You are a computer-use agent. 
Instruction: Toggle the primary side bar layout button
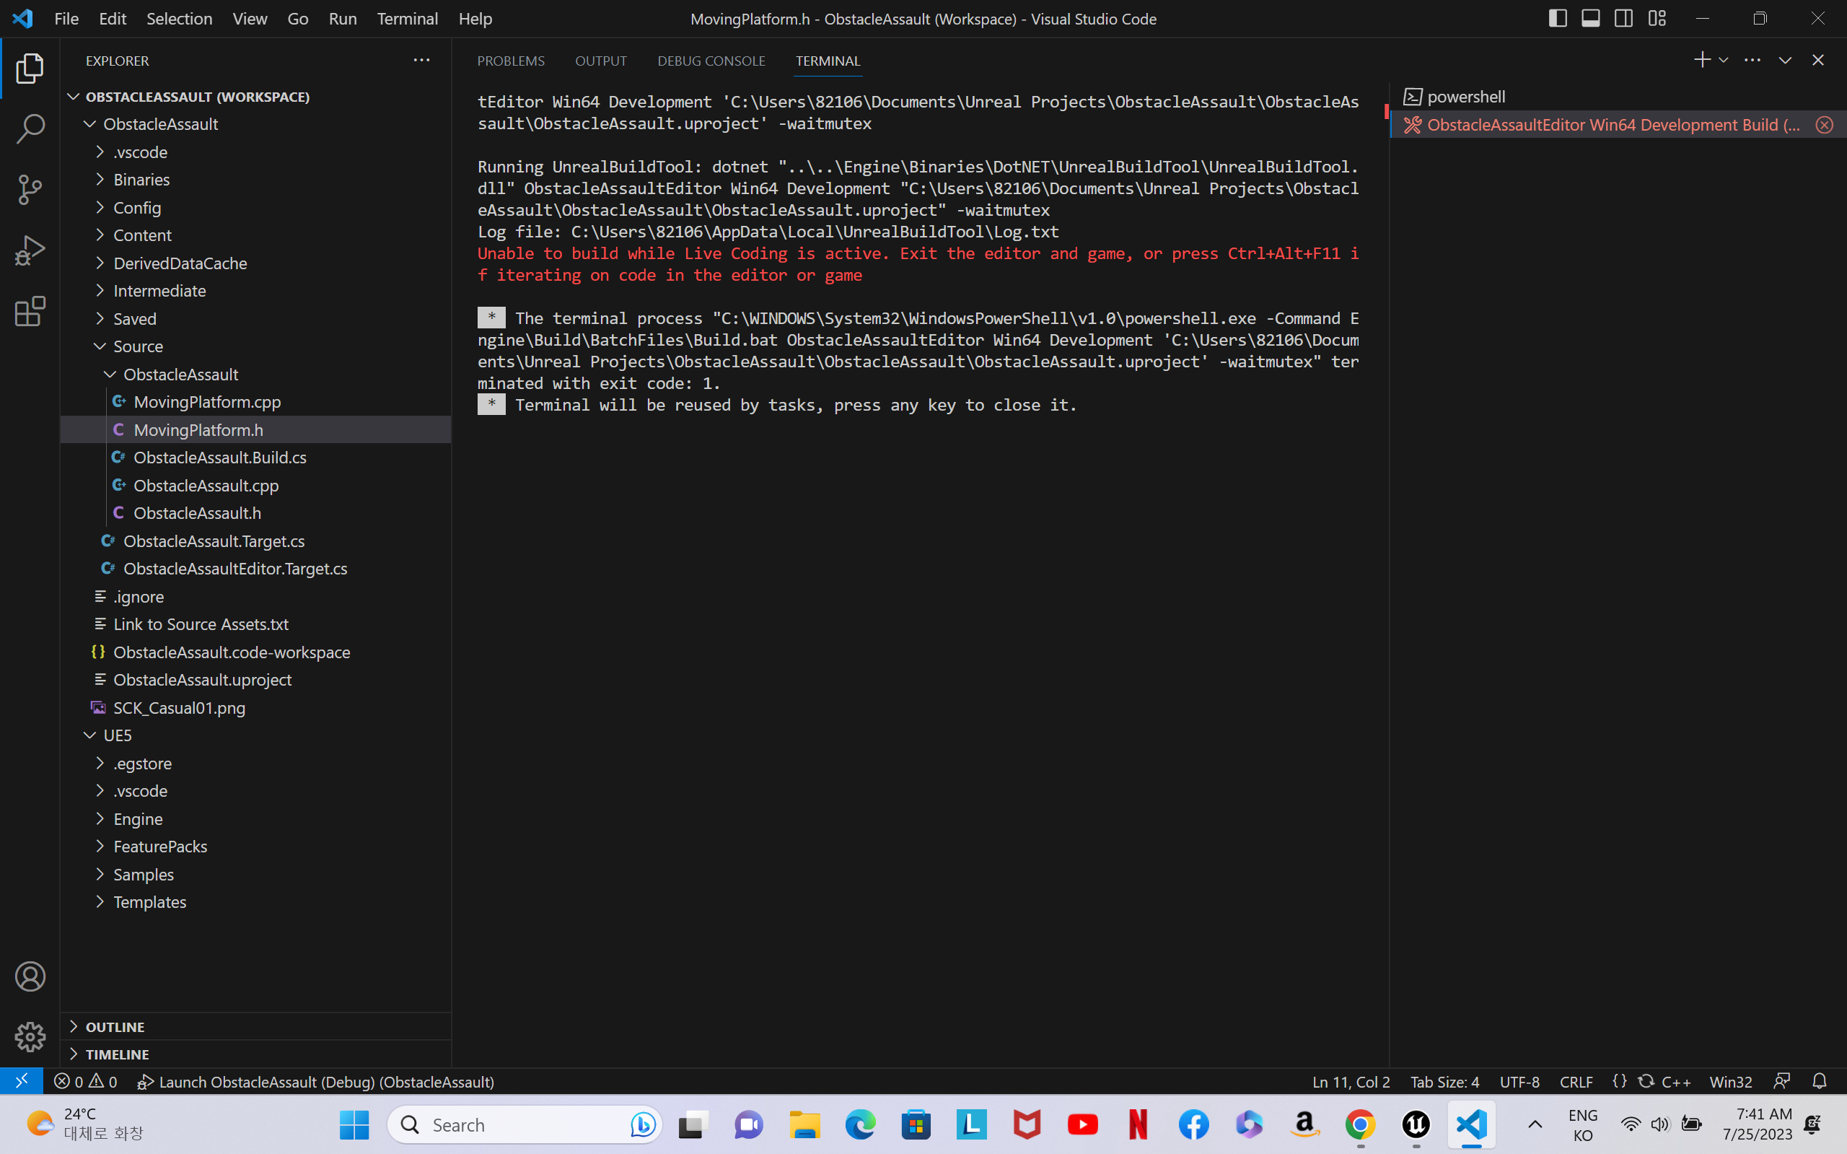(1557, 18)
